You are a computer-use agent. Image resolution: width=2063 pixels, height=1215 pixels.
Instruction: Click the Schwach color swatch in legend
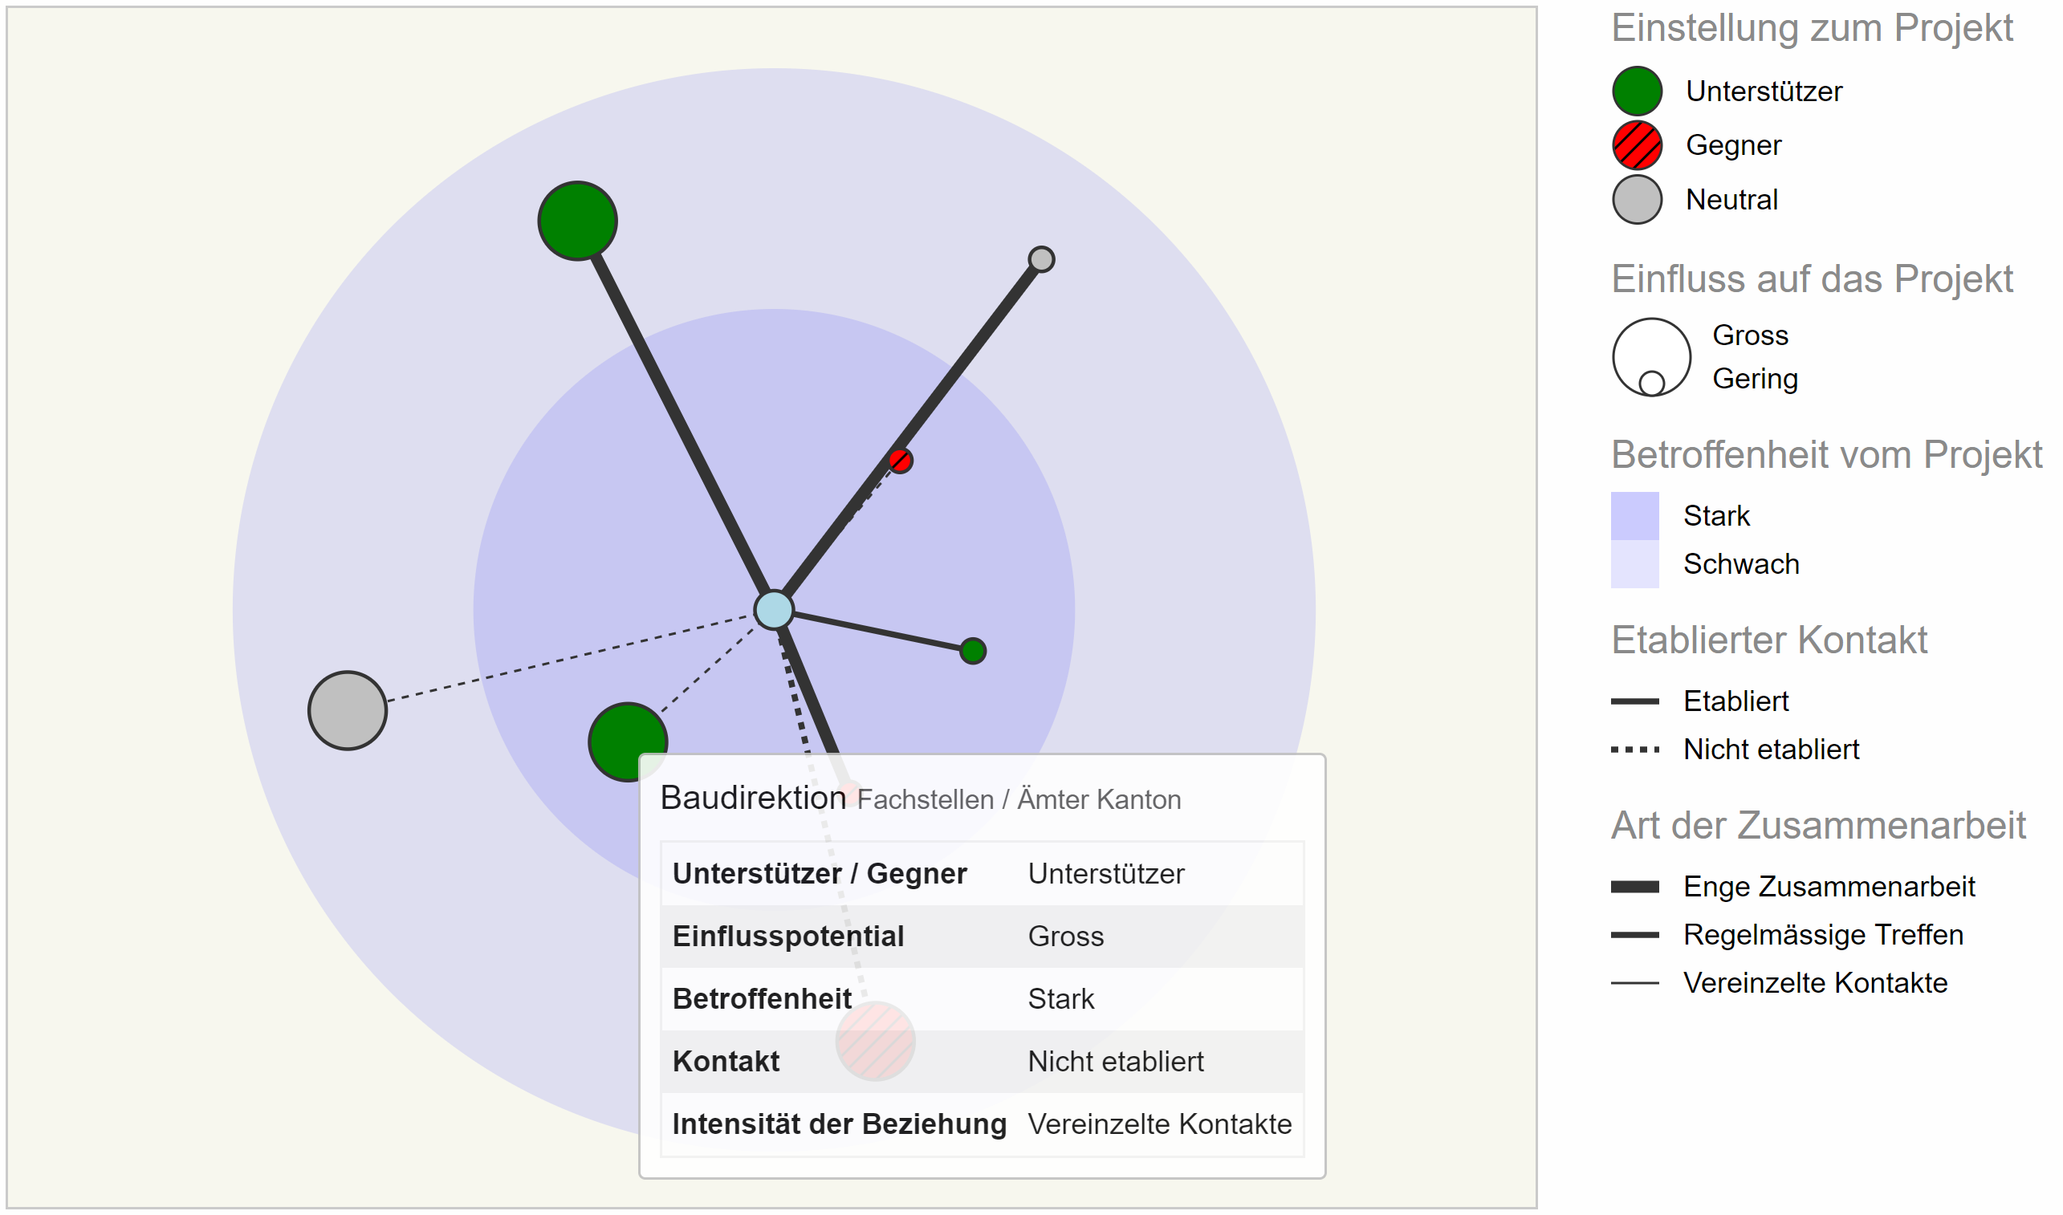1634,564
